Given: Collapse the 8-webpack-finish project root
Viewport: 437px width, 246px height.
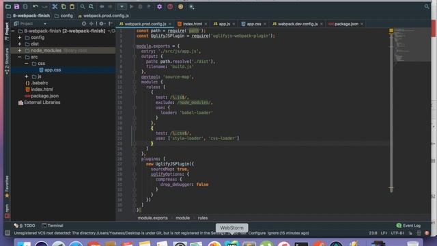Looking at the screenshot, I should click(x=13, y=31).
